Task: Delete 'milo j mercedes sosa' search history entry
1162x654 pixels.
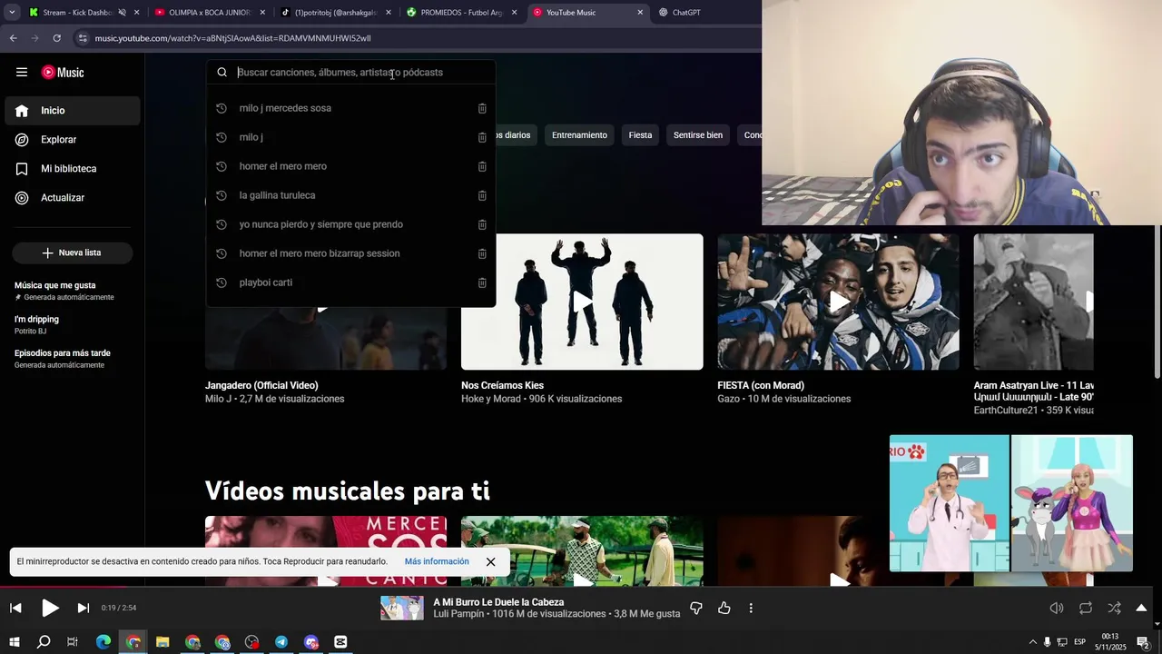Action: [x=482, y=108]
